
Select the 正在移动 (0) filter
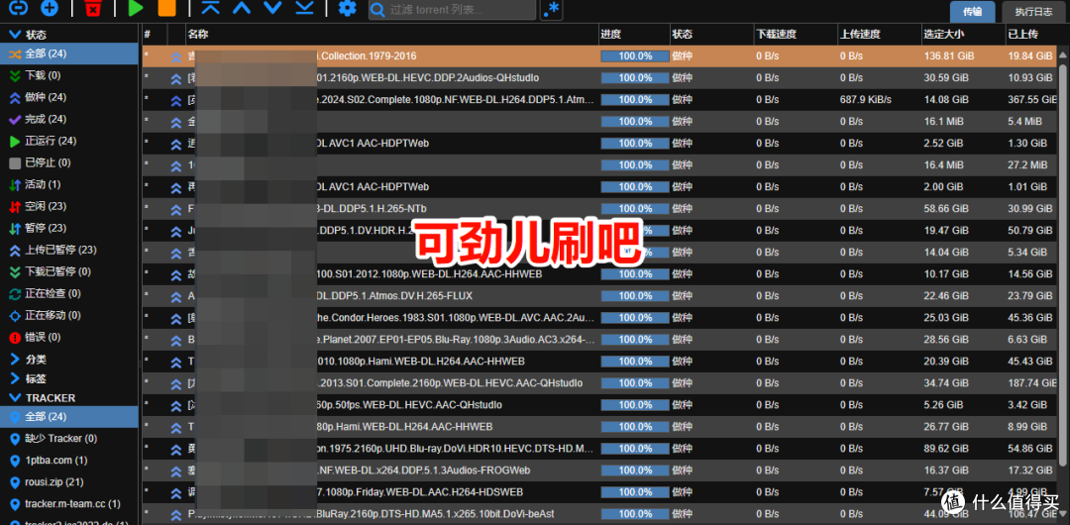[69, 315]
